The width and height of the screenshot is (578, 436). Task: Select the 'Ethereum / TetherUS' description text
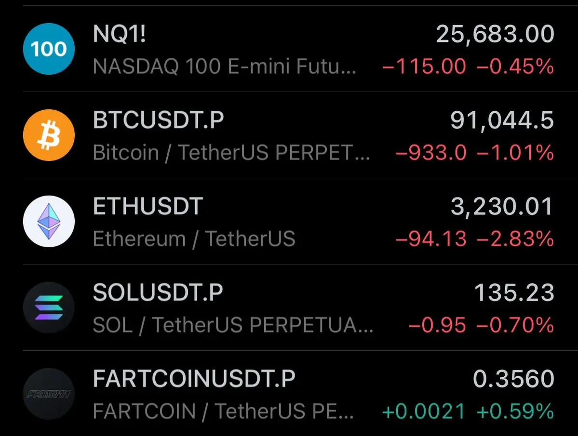coord(194,239)
